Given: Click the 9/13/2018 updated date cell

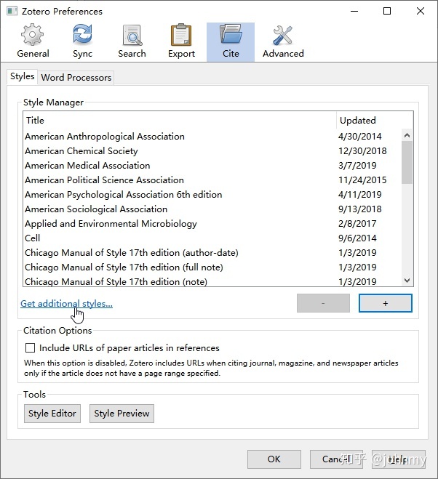Looking at the screenshot, I should pos(360,209).
